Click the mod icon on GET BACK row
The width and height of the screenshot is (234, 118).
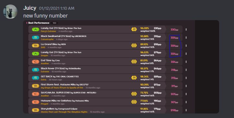tap(134, 77)
